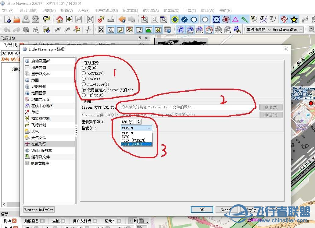Image resolution: width=315 pixels, height=228 pixels.
Task: Open the 工具(T) menu
Action: tap(190, 10)
